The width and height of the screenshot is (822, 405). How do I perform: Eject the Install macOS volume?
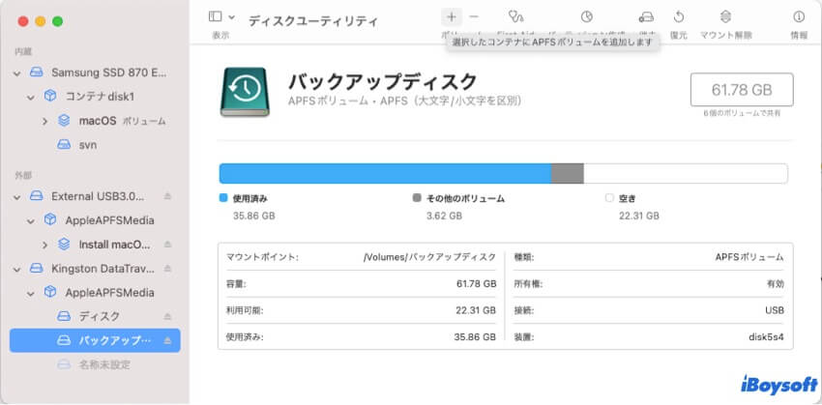click(x=167, y=245)
